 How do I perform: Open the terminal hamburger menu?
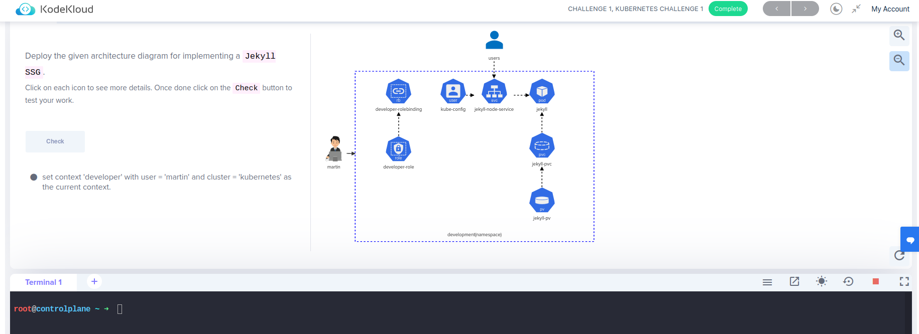(767, 282)
